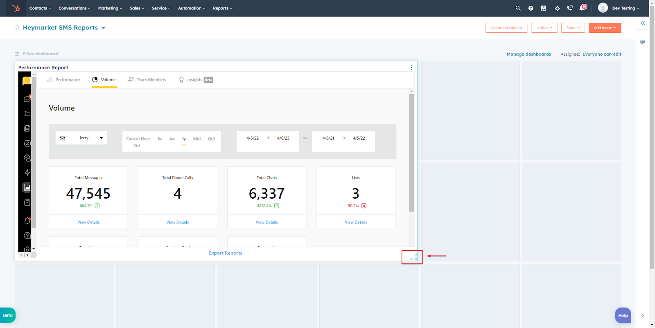Screen dimensions: 655x328
Task: Click the Help button
Action: [x=623, y=315]
